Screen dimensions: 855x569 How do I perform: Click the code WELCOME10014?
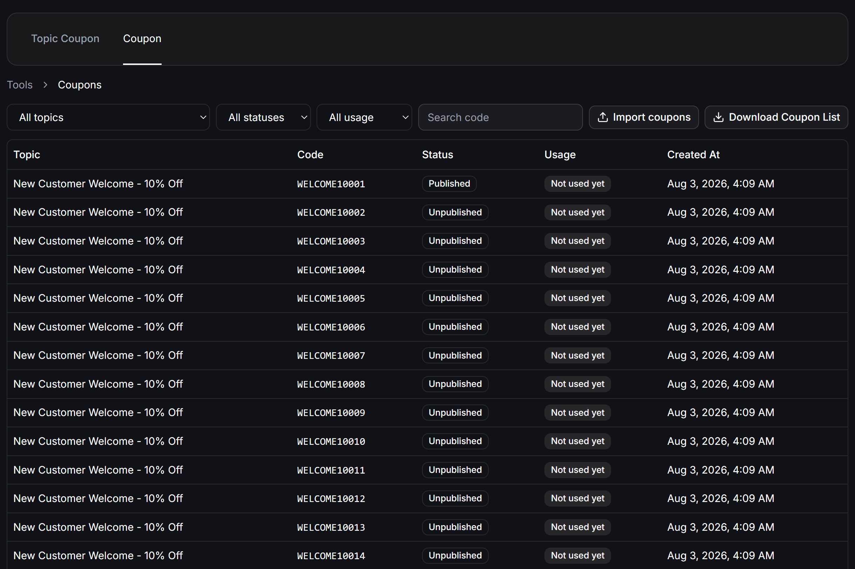pos(331,556)
